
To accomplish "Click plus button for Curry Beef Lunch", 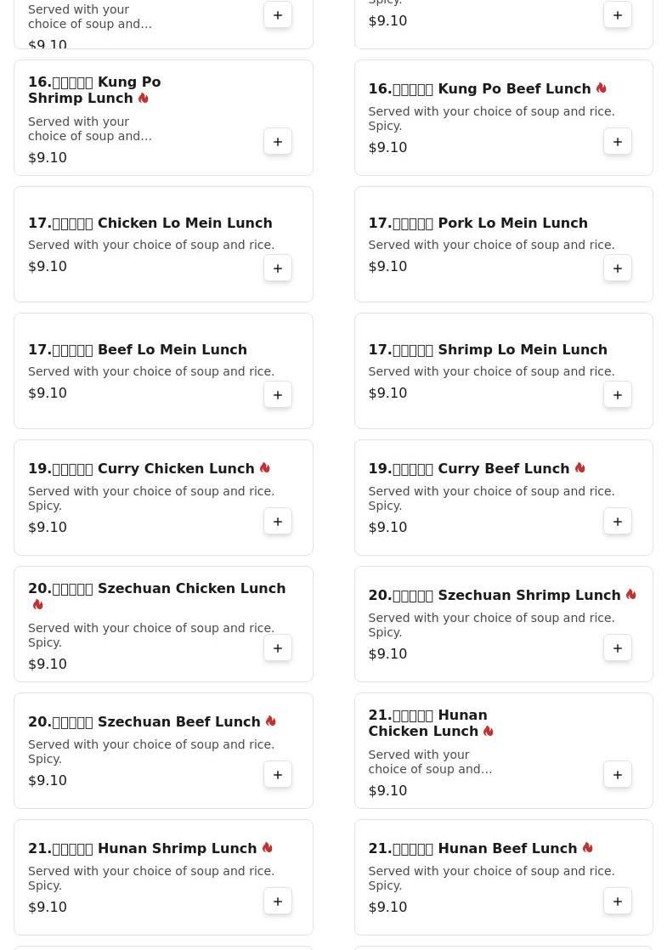I will 618,522.
